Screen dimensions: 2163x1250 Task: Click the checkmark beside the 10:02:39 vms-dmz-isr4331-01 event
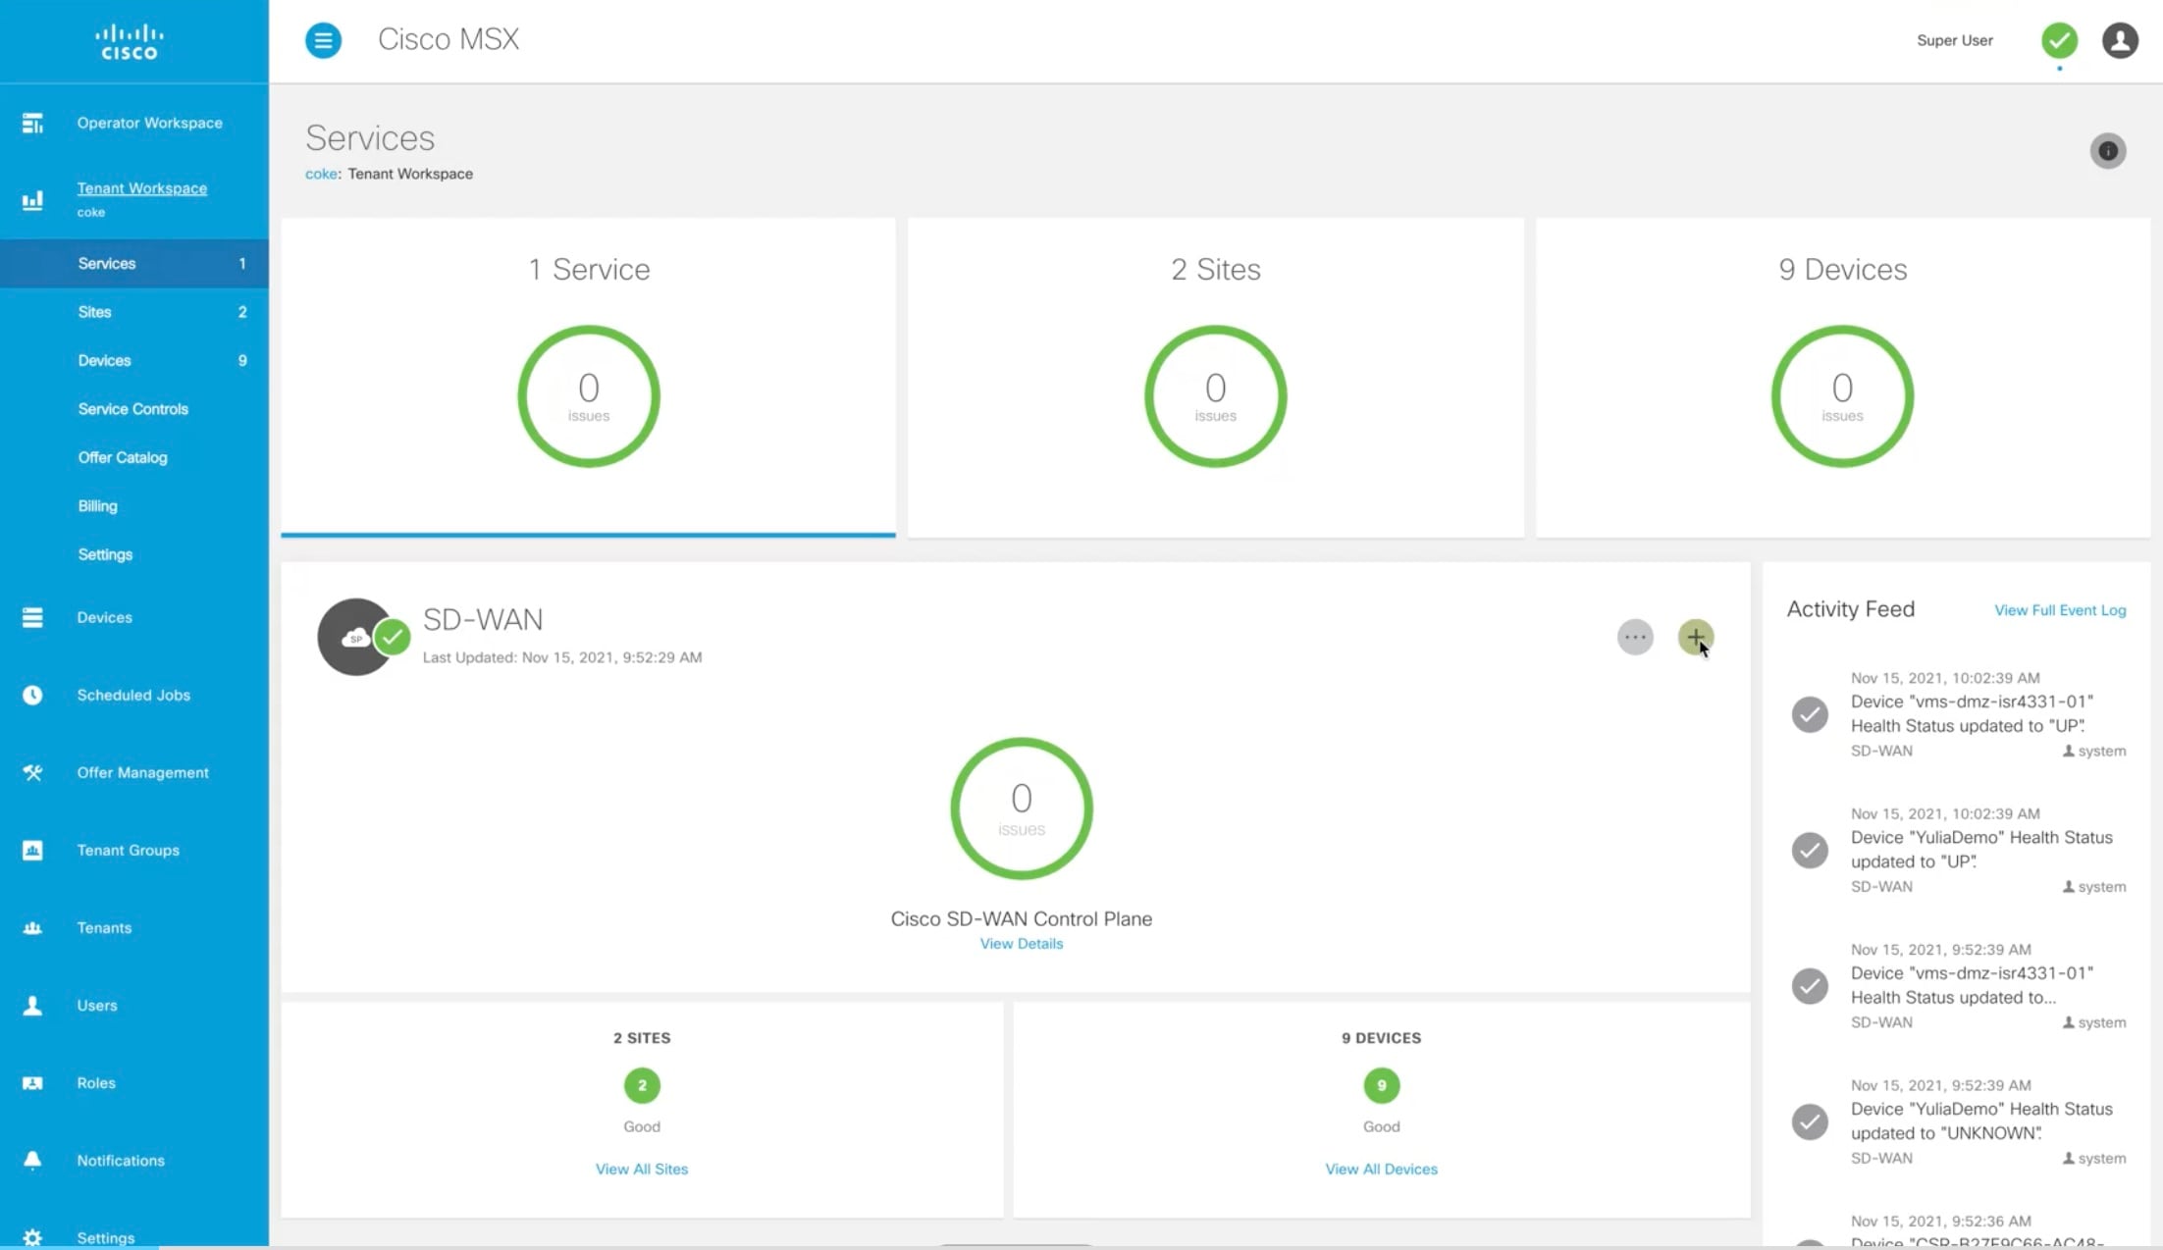(x=1810, y=714)
